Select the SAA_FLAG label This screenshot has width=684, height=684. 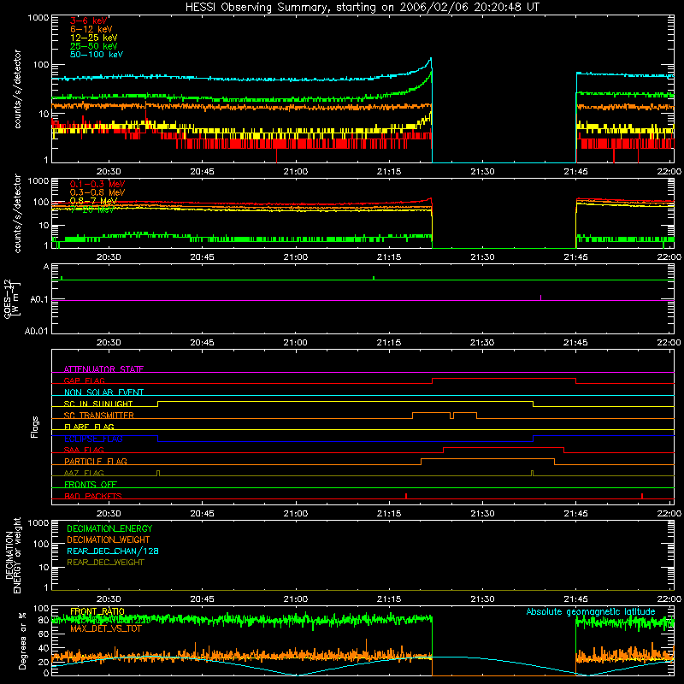point(84,450)
